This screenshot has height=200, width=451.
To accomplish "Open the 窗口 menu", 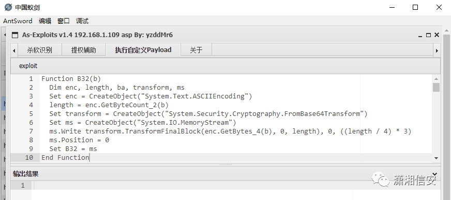I will [63, 21].
